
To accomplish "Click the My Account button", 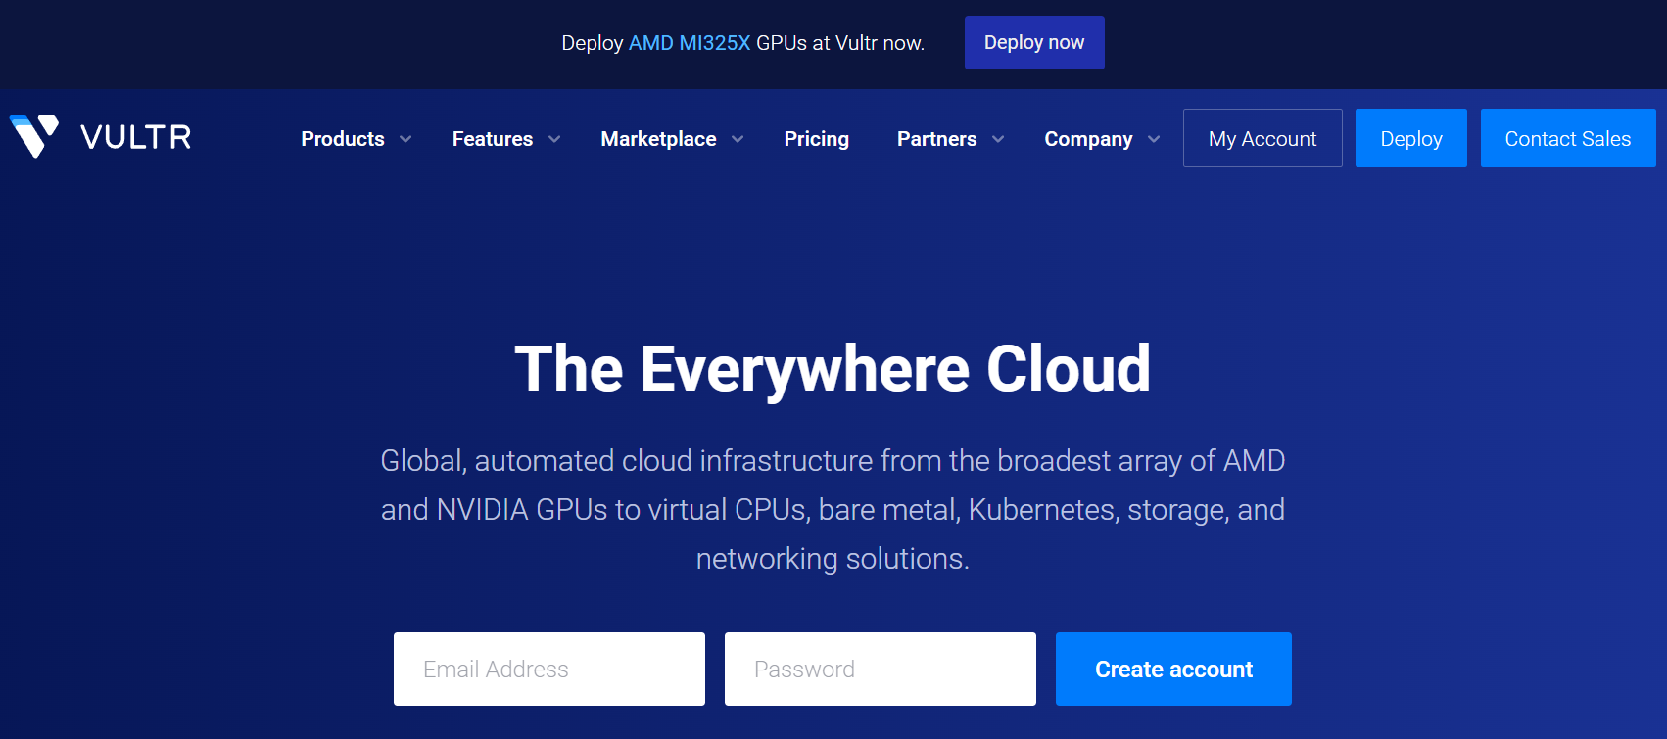I will click(x=1262, y=138).
